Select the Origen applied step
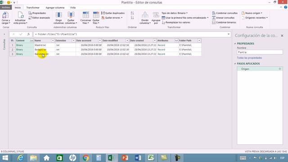 pos(260,69)
